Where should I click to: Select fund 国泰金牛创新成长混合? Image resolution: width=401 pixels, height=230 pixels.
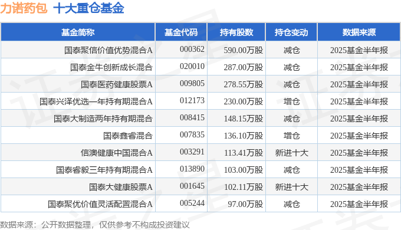point(111,67)
